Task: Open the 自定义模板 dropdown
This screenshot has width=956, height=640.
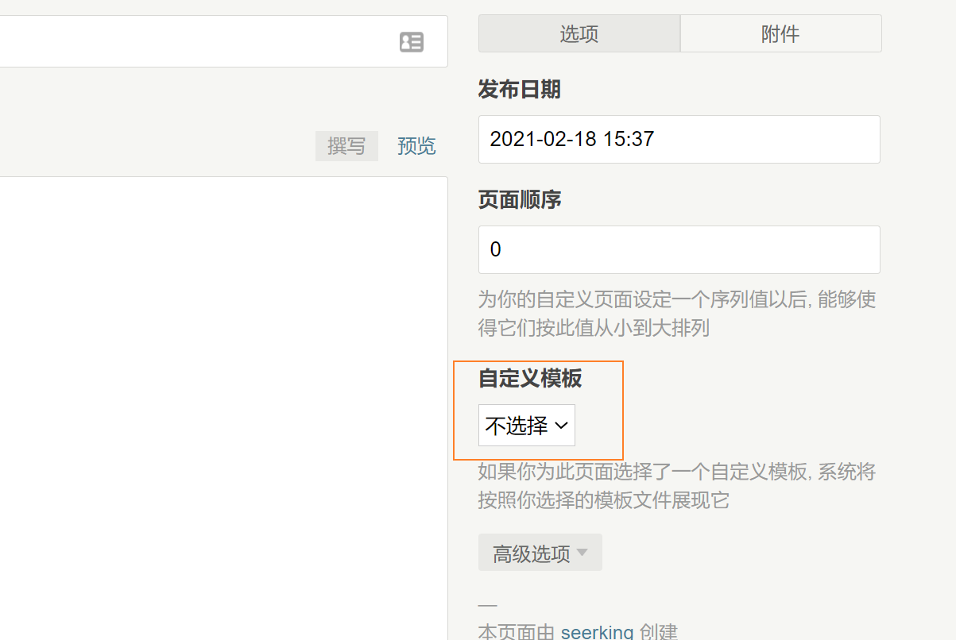Action: point(526,426)
